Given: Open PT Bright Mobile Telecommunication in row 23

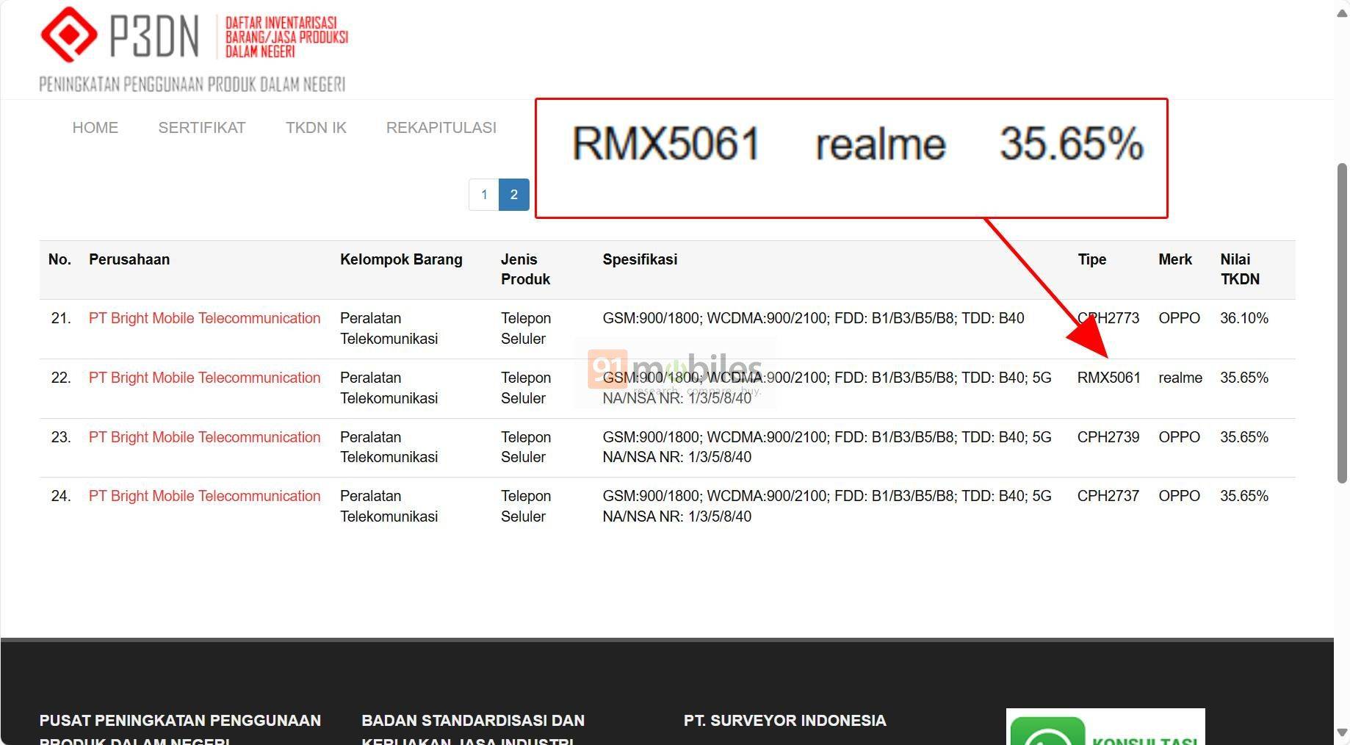Looking at the screenshot, I should (205, 437).
